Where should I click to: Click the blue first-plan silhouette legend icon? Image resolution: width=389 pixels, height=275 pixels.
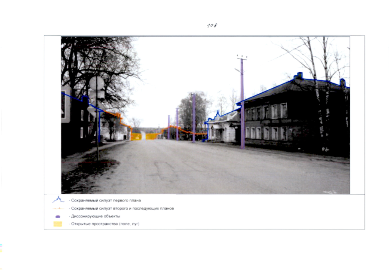pyautogui.click(x=58, y=200)
